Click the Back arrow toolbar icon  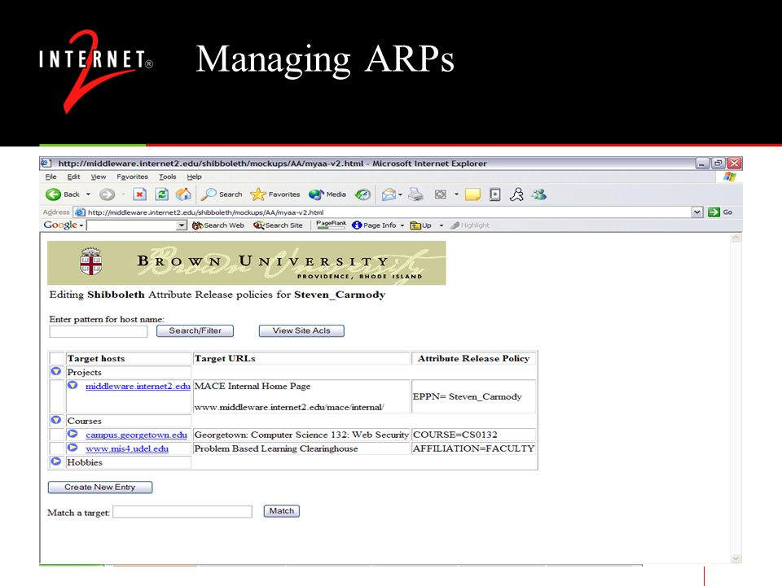point(54,195)
